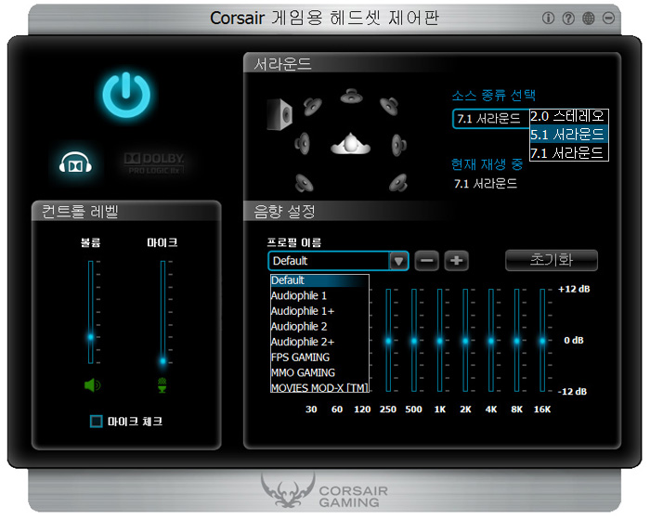This screenshot has width=650, height=520.
Task: Enable the 마이크 체크 checkbox
Action: [97, 422]
